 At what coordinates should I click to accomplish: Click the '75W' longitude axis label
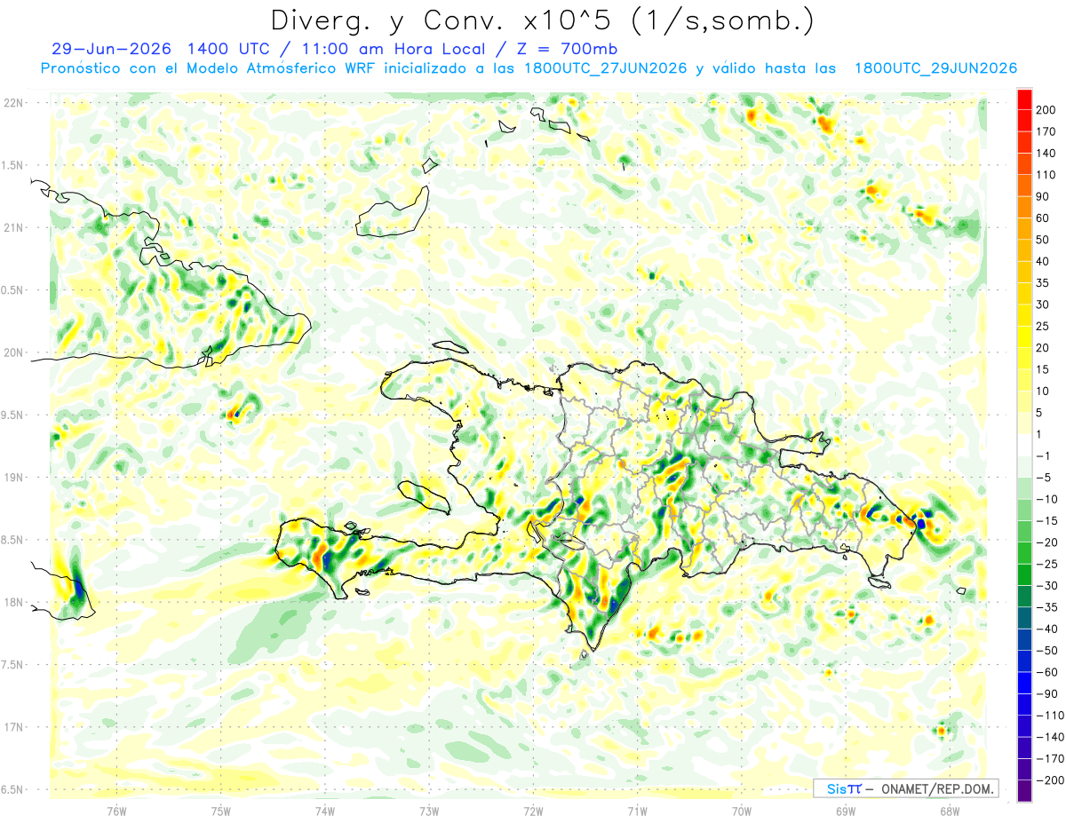point(221,811)
